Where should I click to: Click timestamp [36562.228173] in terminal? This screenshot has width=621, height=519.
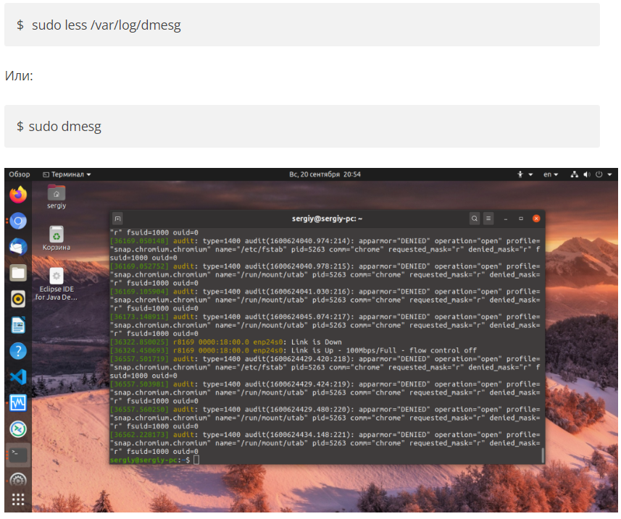[x=139, y=435]
